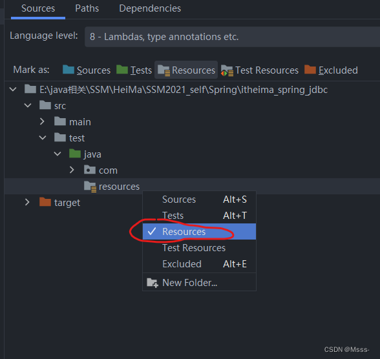Click the Resources folder icon in Mark as bar
380x359 pixels.
pyautogui.click(x=164, y=70)
